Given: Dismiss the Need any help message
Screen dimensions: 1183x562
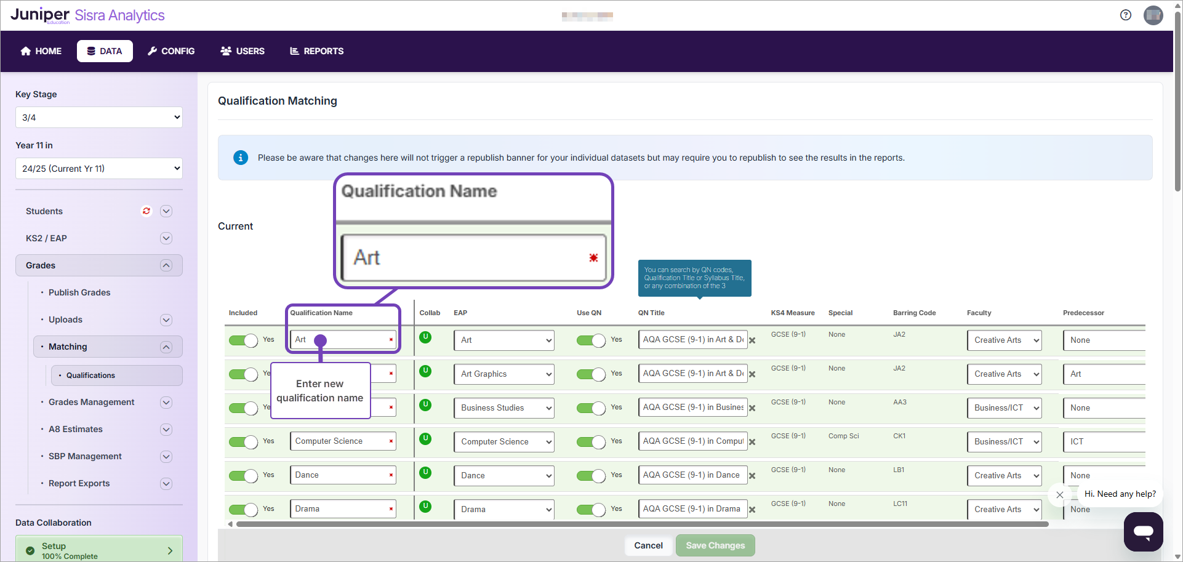Looking at the screenshot, I should tap(1060, 495).
